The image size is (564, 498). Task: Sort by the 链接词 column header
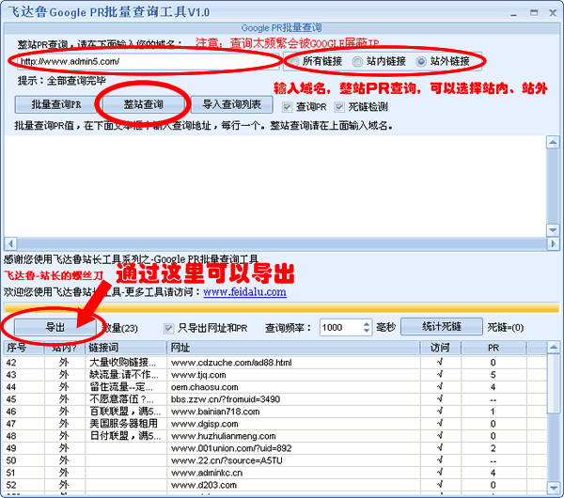tap(126, 348)
